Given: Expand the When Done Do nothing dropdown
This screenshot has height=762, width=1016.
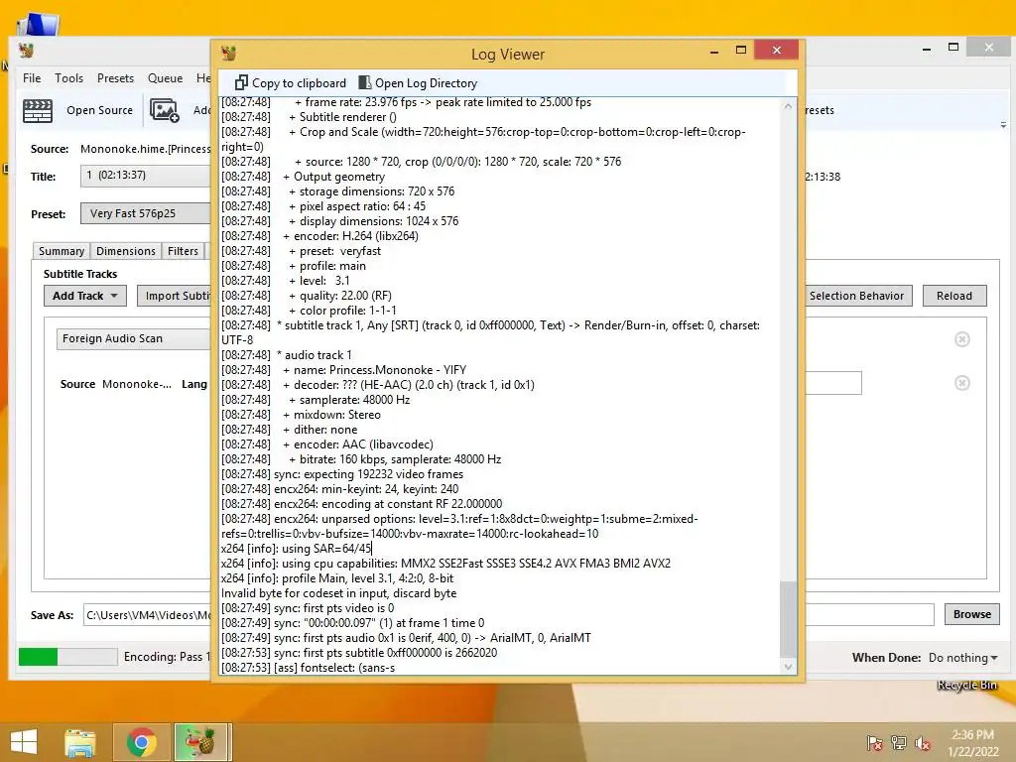Looking at the screenshot, I should click(x=962, y=657).
